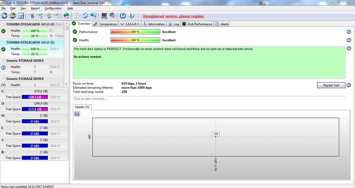355x188 pixels.
Task: Click the D: free space 115.8 GB bar
Action: (35, 109)
